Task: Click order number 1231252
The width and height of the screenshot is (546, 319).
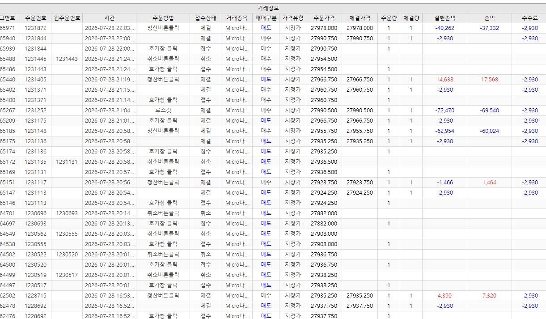Action: [x=35, y=111]
